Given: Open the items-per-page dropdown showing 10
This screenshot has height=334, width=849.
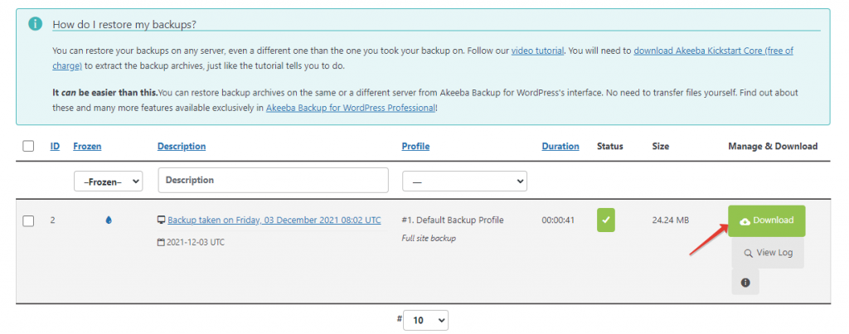Looking at the screenshot, I should pyautogui.click(x=426, y=320).
